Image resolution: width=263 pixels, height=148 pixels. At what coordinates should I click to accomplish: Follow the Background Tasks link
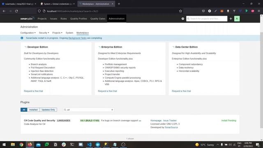pyautogui.click(x=77, y=38)
